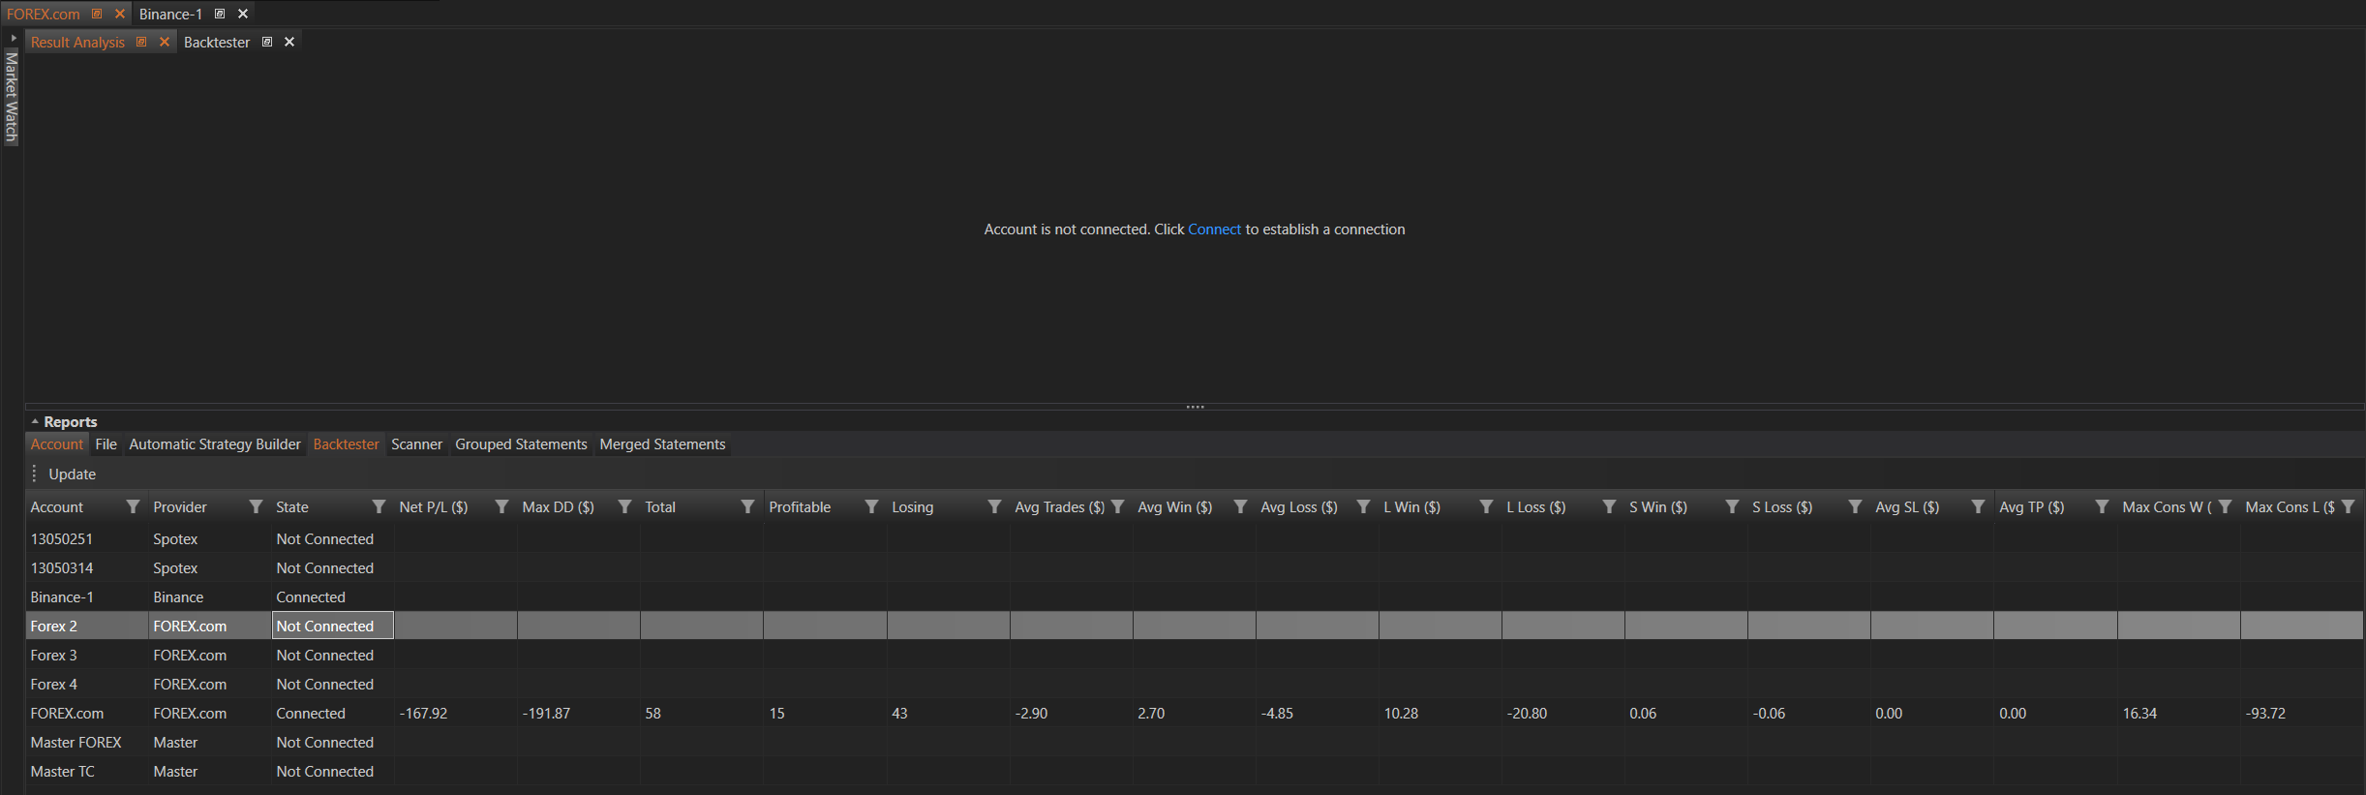Screen dimensions: 2366x795
Task: Select the Binance-1 account row
Action: click(62, 597)
